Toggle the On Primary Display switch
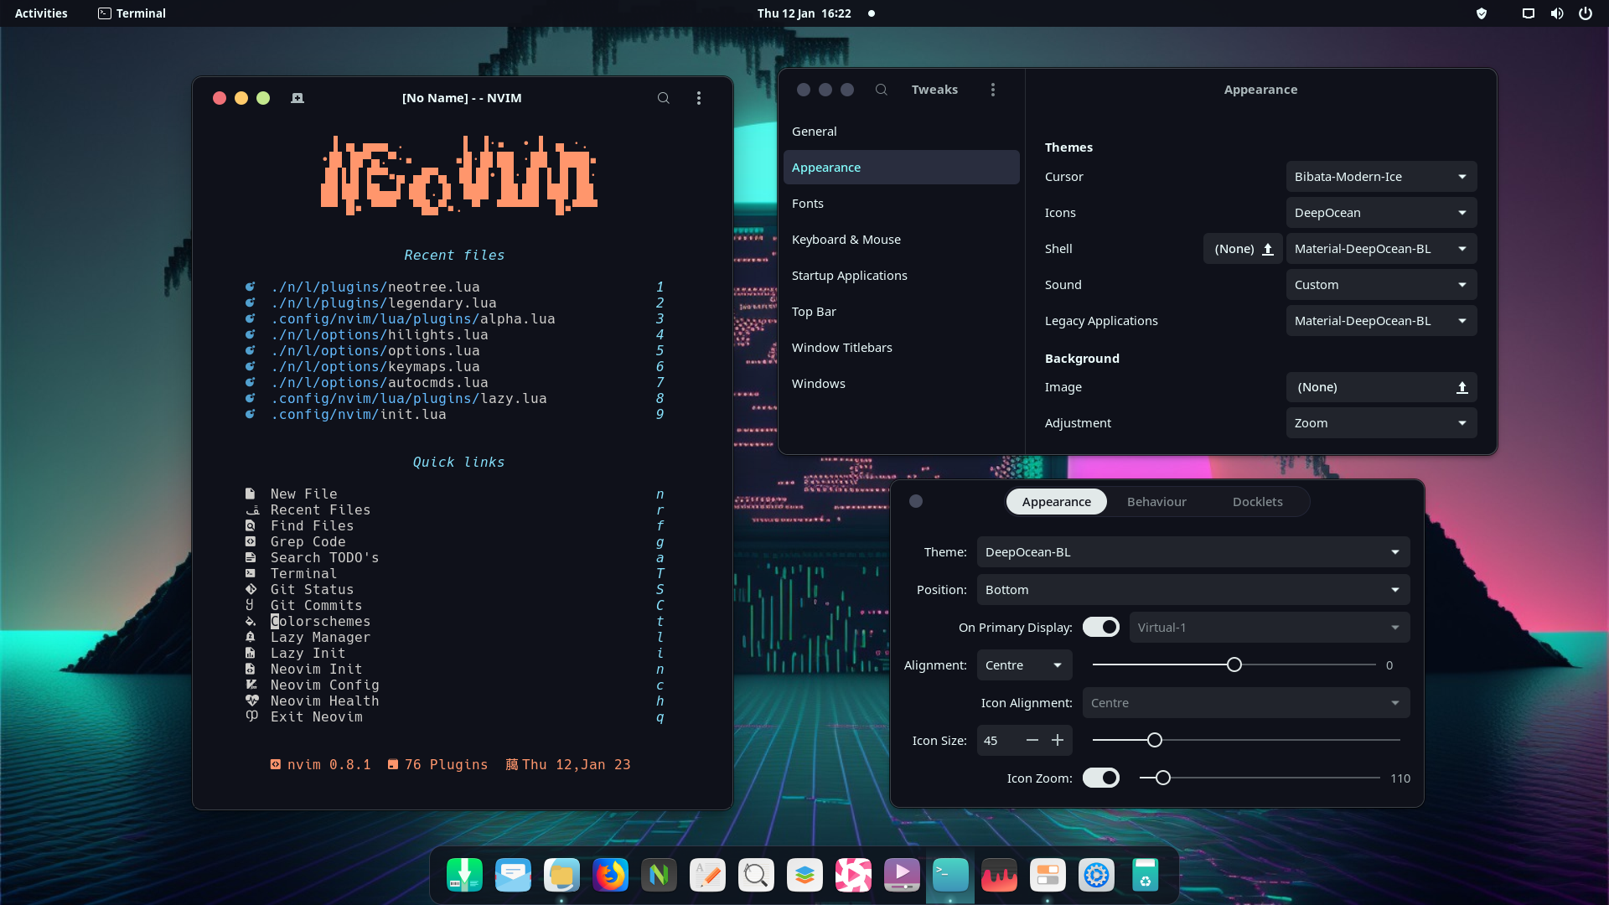This screenshot has width=1609, height=905. point(1101,628)
